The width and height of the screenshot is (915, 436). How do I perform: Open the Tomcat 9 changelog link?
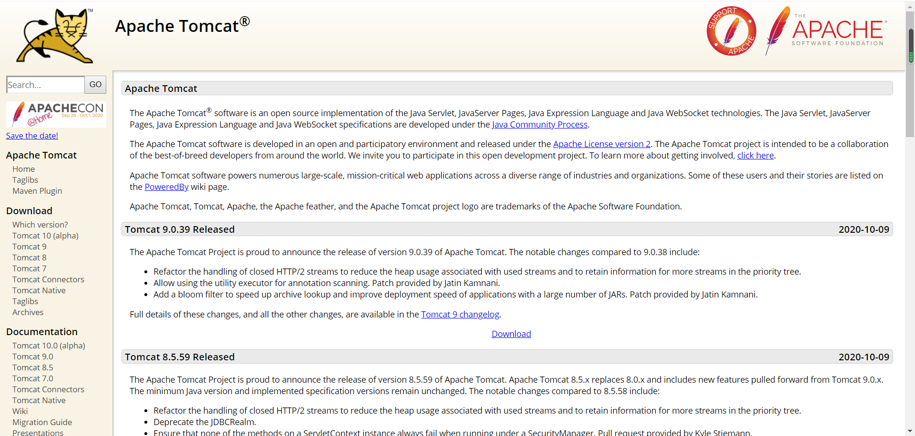point(460,315)
